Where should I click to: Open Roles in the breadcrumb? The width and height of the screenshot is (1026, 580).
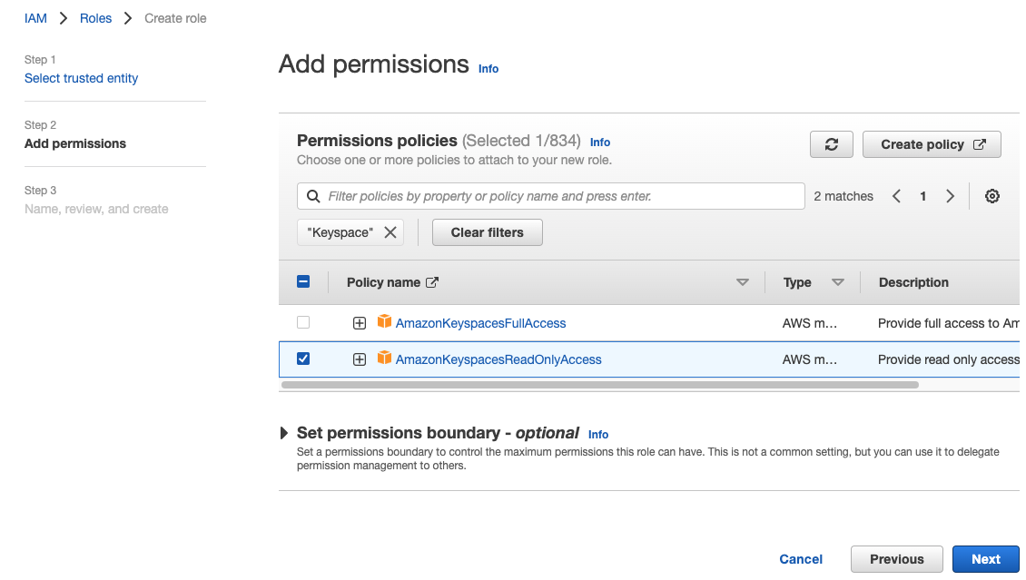click(95, 18)
